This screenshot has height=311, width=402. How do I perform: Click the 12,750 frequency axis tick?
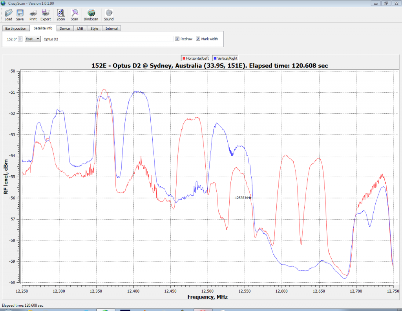(393, 291)
